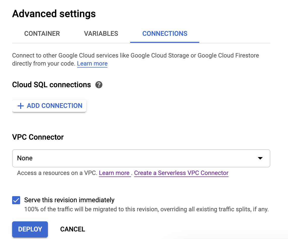Switch to the CONTAINER tab
The height and width of the screenshot is (239, 288).
pos(42,34)
